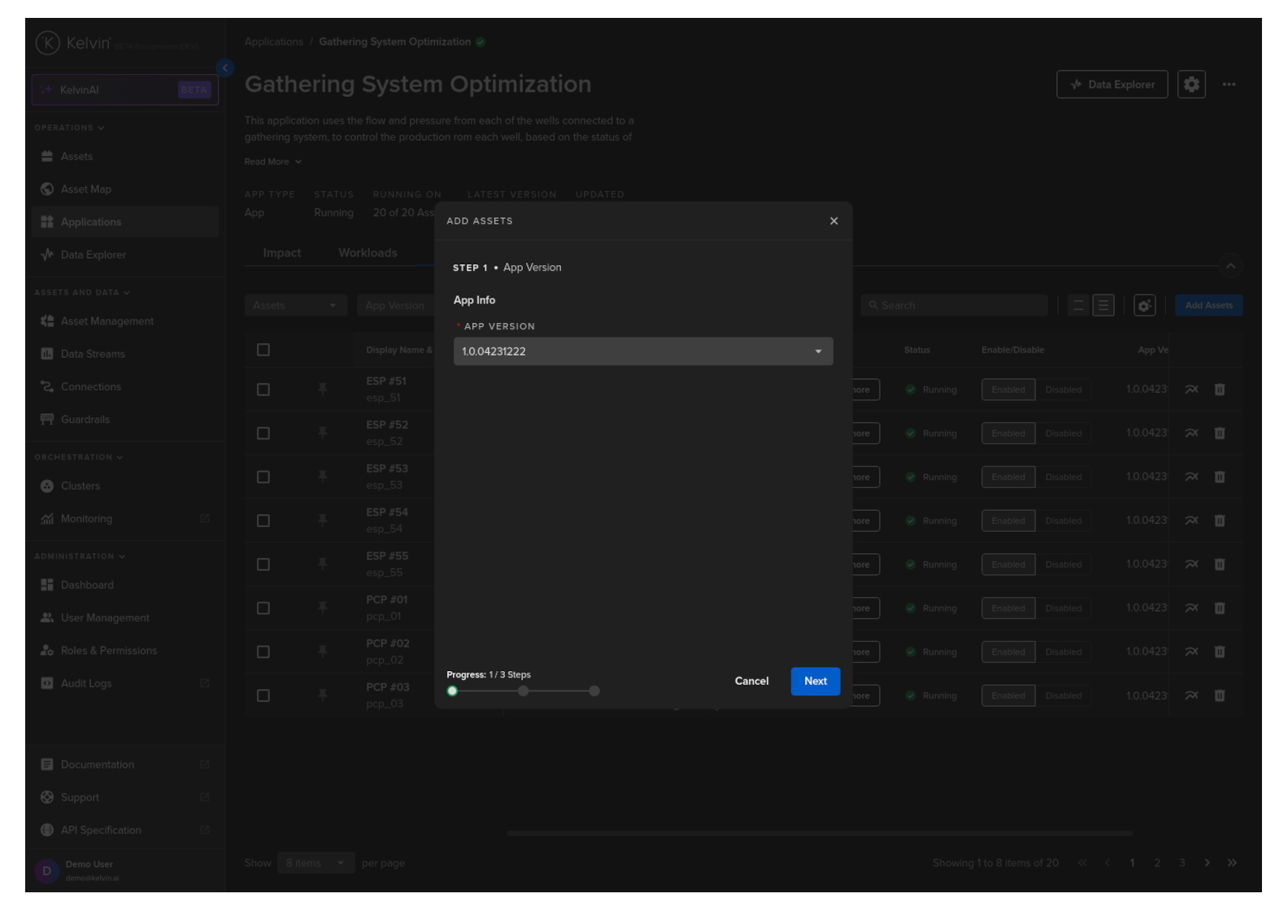Switch to compact list view icon
The height and width of the screenshot is (911, 1288).
(1077, 306)
